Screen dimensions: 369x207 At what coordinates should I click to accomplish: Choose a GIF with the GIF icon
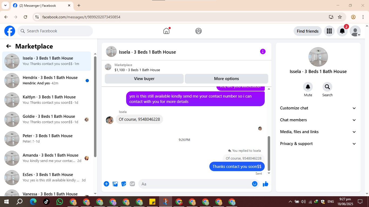[x=132, y=184]
